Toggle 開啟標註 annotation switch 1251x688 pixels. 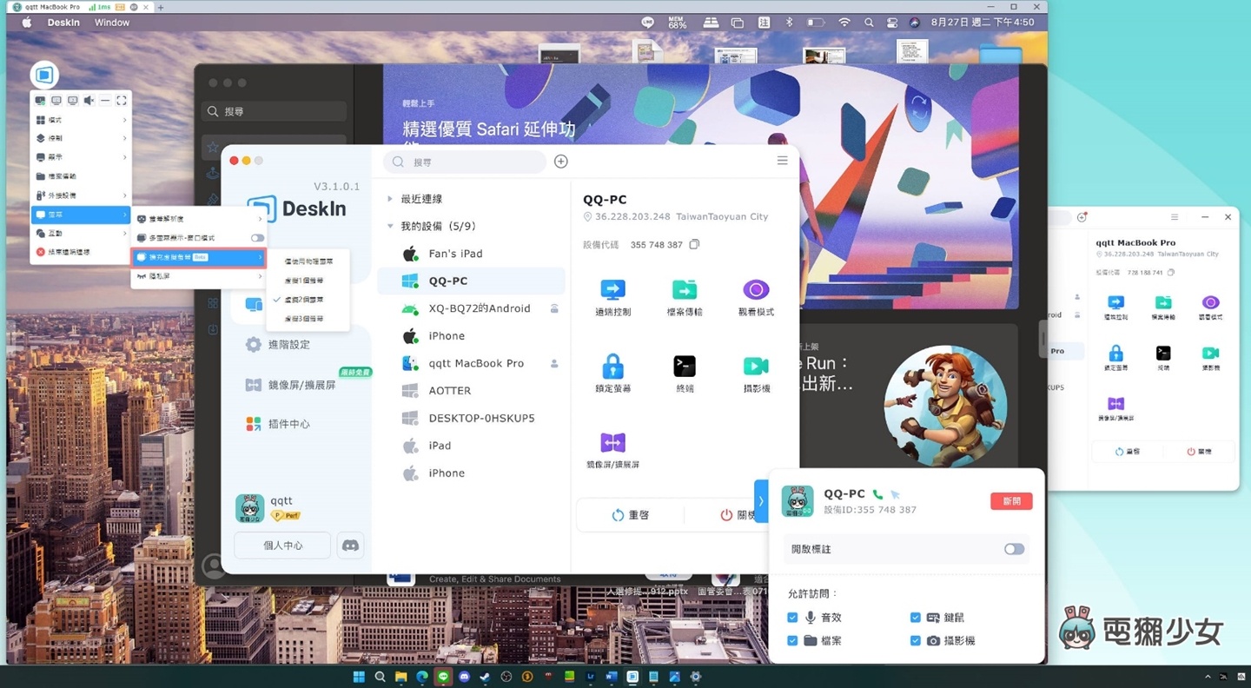click(x=1014, y=549)
